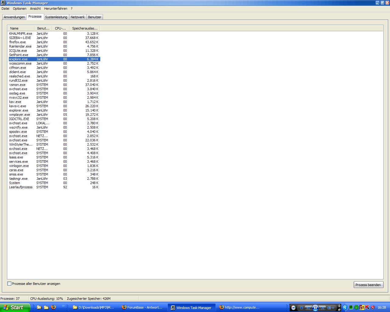This screenshot has height=312, width=390.
Task: Select the SetPoint.exe process
Action: point(54,55)
